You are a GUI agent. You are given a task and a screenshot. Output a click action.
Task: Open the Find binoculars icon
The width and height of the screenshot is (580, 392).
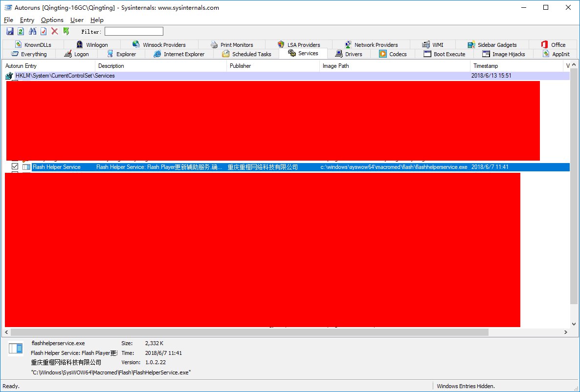click(31, 31)
